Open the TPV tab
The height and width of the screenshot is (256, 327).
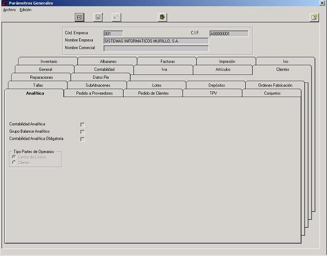213,93
